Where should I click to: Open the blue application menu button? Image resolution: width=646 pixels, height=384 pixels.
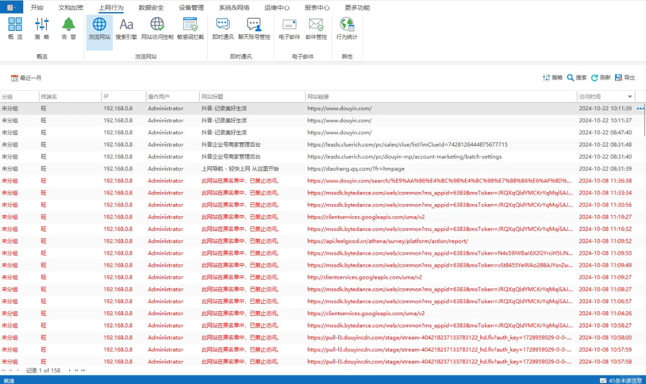pos(11,8)
